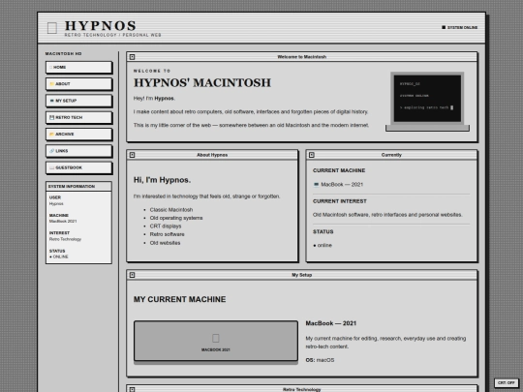The width and height of the screenshot is (523, 392).
Task: Click the System Online status indicator
Action: (460, 27)
